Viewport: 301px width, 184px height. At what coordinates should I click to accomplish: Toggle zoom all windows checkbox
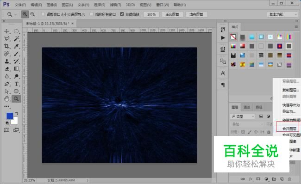92,14
